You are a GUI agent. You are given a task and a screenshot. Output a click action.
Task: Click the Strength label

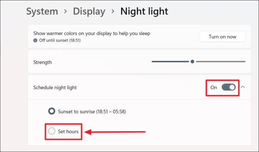tap(42, 63)
